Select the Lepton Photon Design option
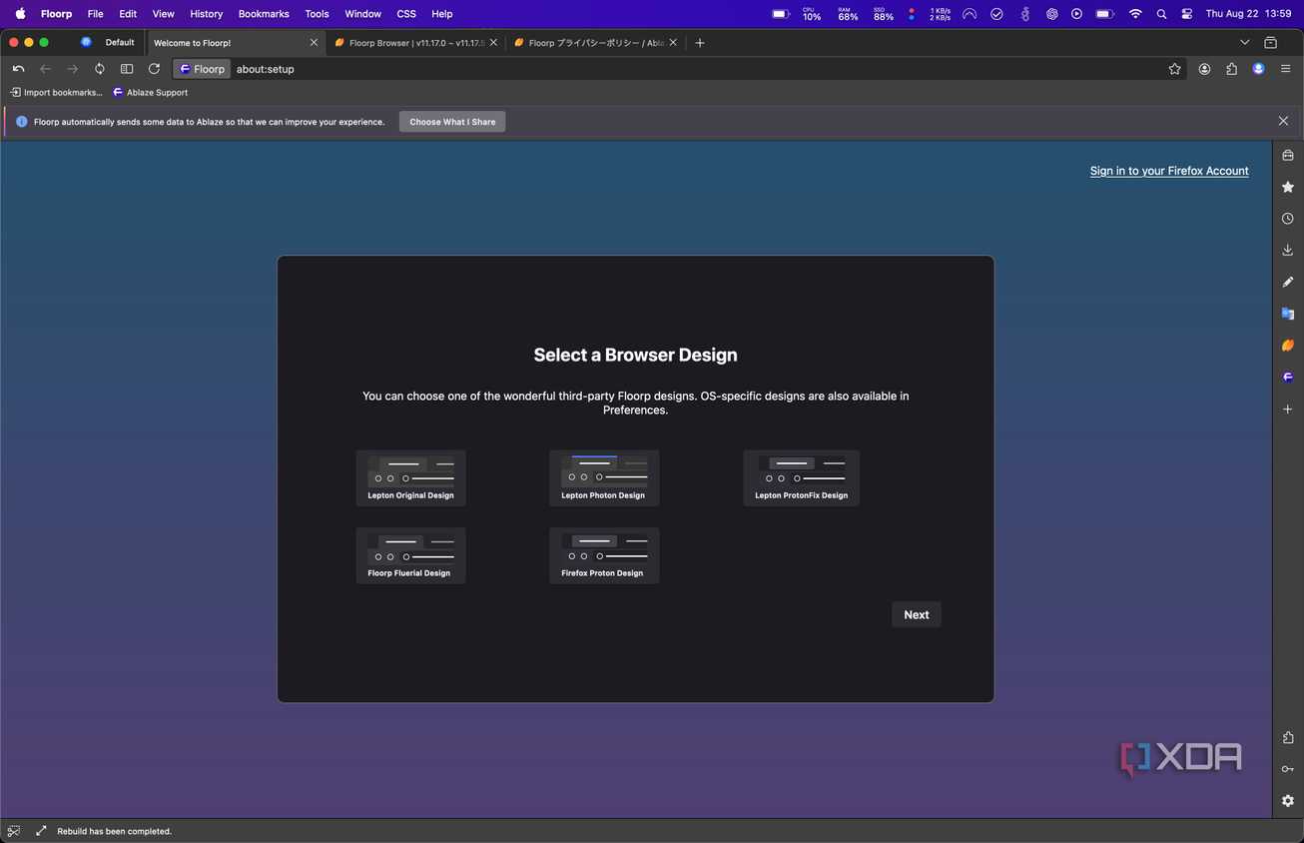1304x843 pixels. click(604, 477)
